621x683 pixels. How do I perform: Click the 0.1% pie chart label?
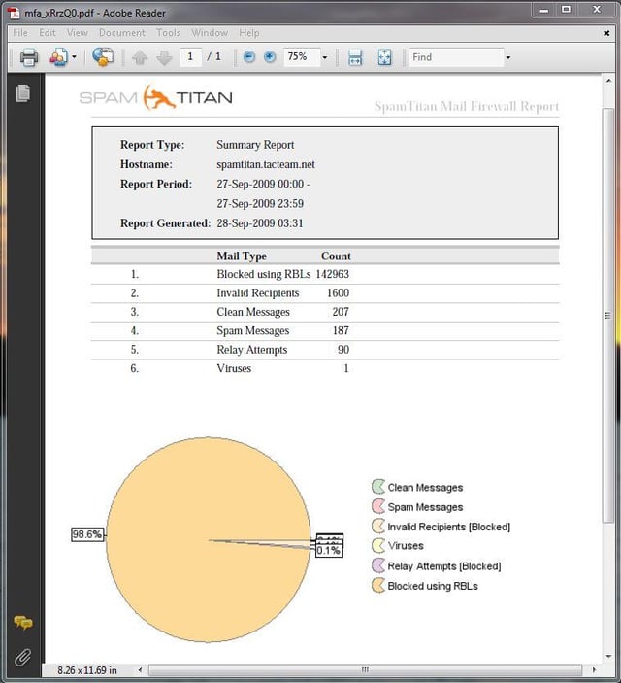pyautogui.click(x=329, y=551)
